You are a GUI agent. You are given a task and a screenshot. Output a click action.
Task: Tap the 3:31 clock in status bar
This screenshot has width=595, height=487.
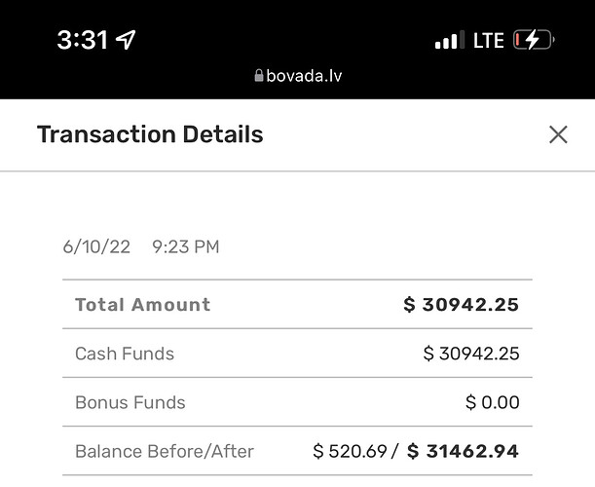tap(82, 40)
